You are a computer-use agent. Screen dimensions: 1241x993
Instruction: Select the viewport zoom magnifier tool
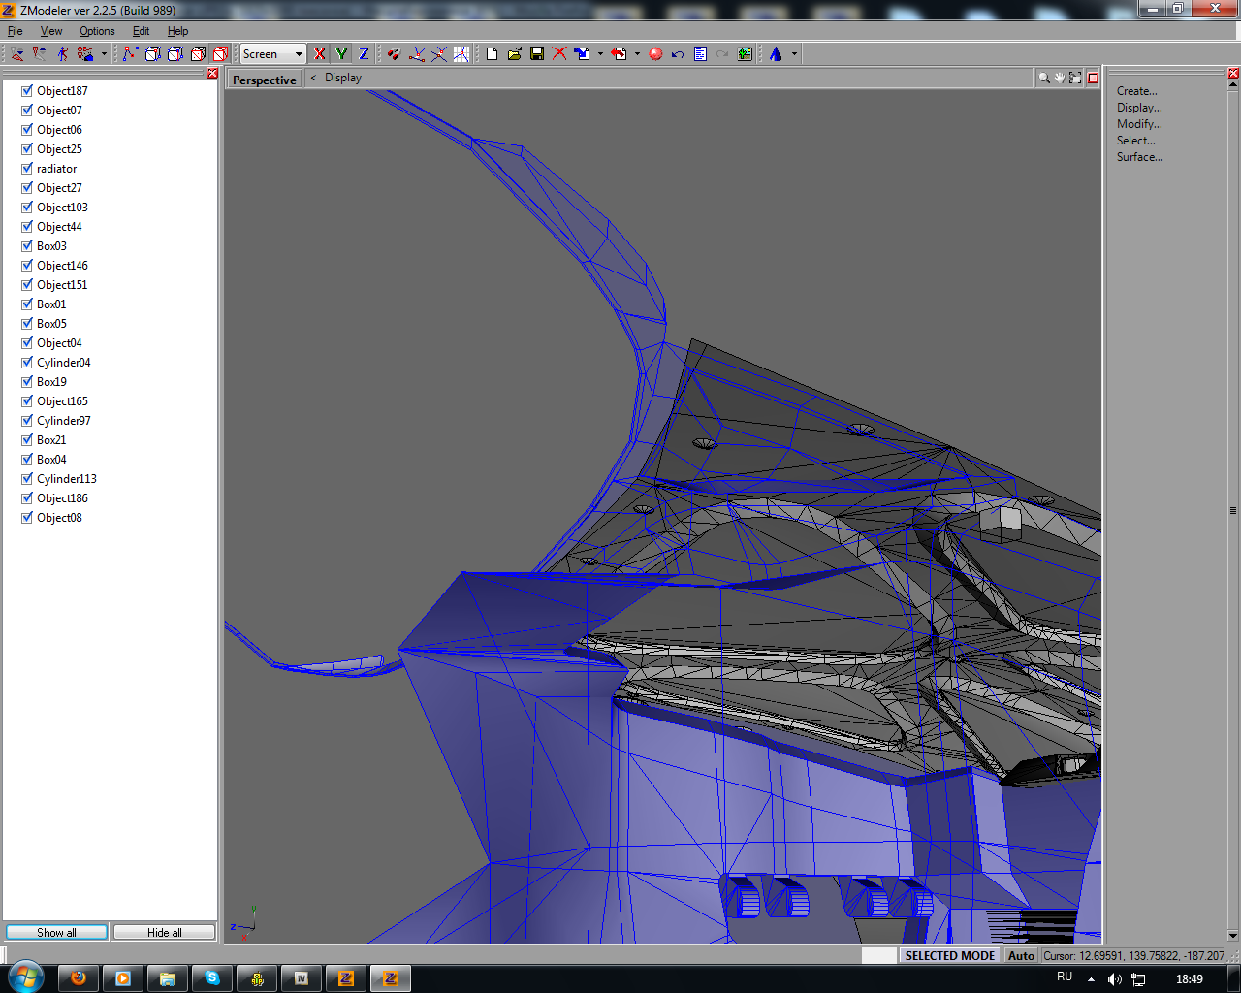coord(1044,78)
